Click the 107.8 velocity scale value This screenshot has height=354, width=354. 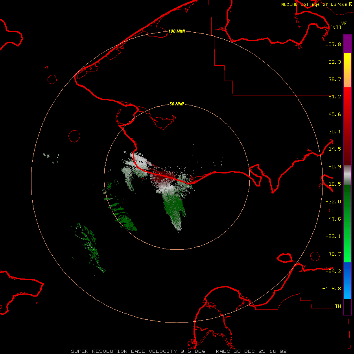click(x=333, y=44)
